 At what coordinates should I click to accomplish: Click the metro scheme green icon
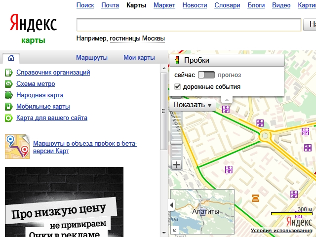pyautogui.click(x=9, y=84)
